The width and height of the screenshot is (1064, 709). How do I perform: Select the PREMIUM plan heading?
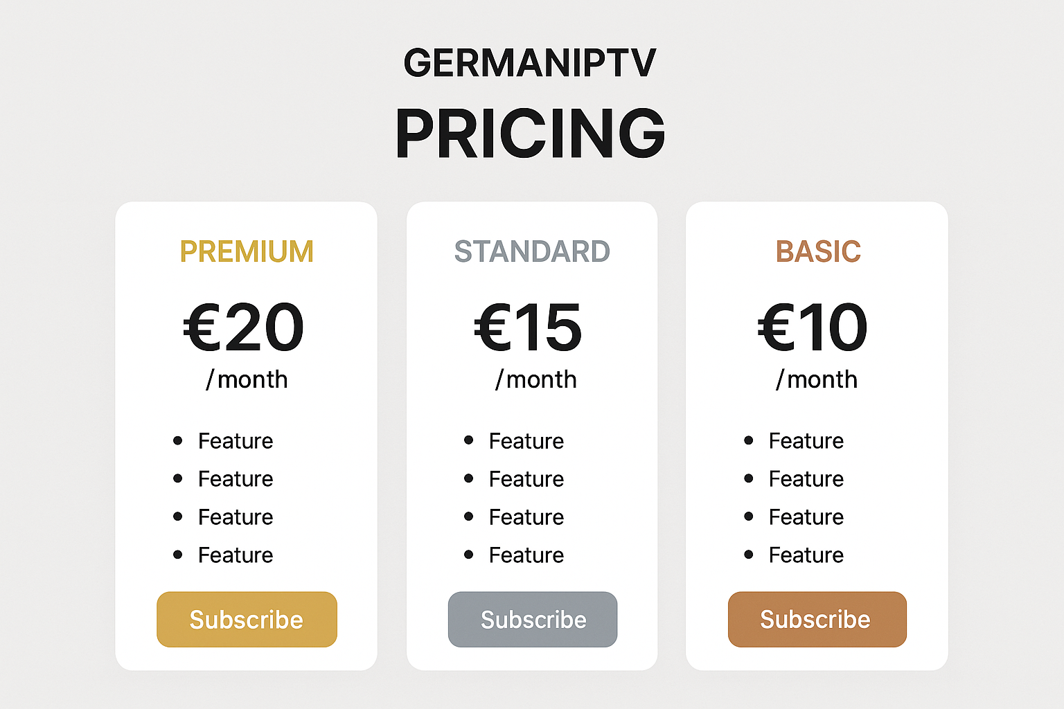247,251
